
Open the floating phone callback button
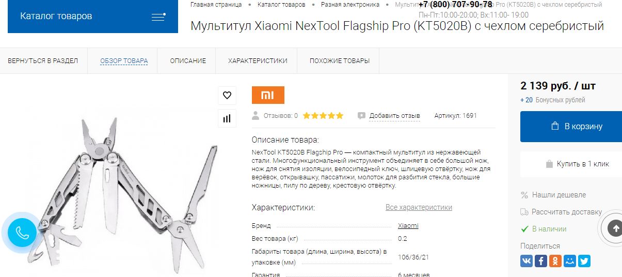[x=22, y=233]
